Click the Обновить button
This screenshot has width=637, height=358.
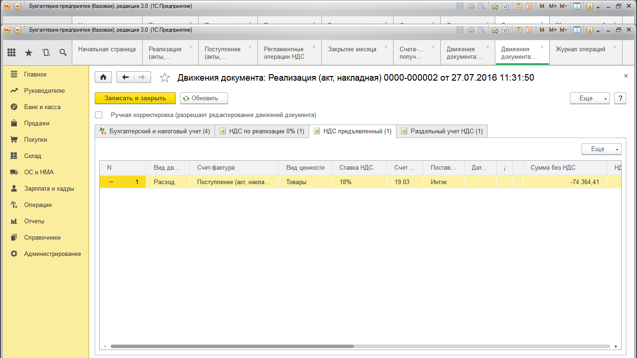[204, 98]
